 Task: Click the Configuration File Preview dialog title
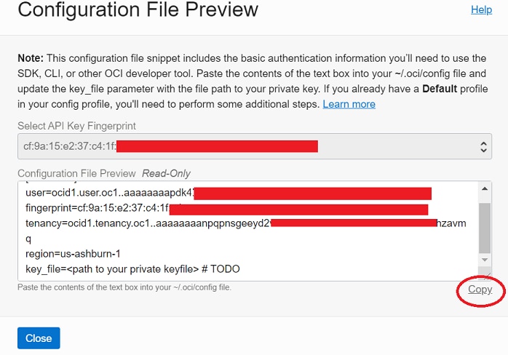point(138,10)
